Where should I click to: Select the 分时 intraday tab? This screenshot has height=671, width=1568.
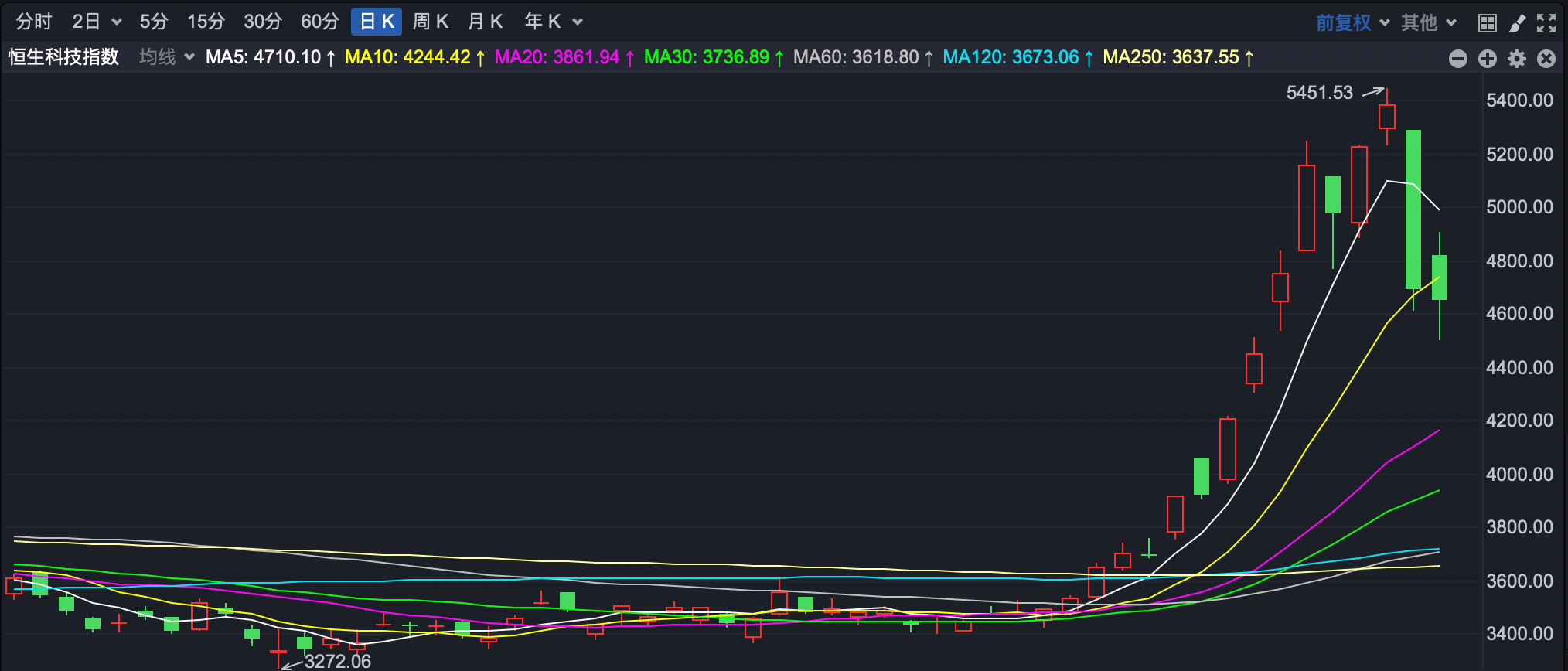34,22
